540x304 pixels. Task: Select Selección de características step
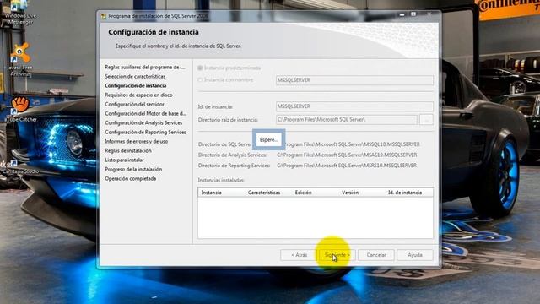[135, 77]
